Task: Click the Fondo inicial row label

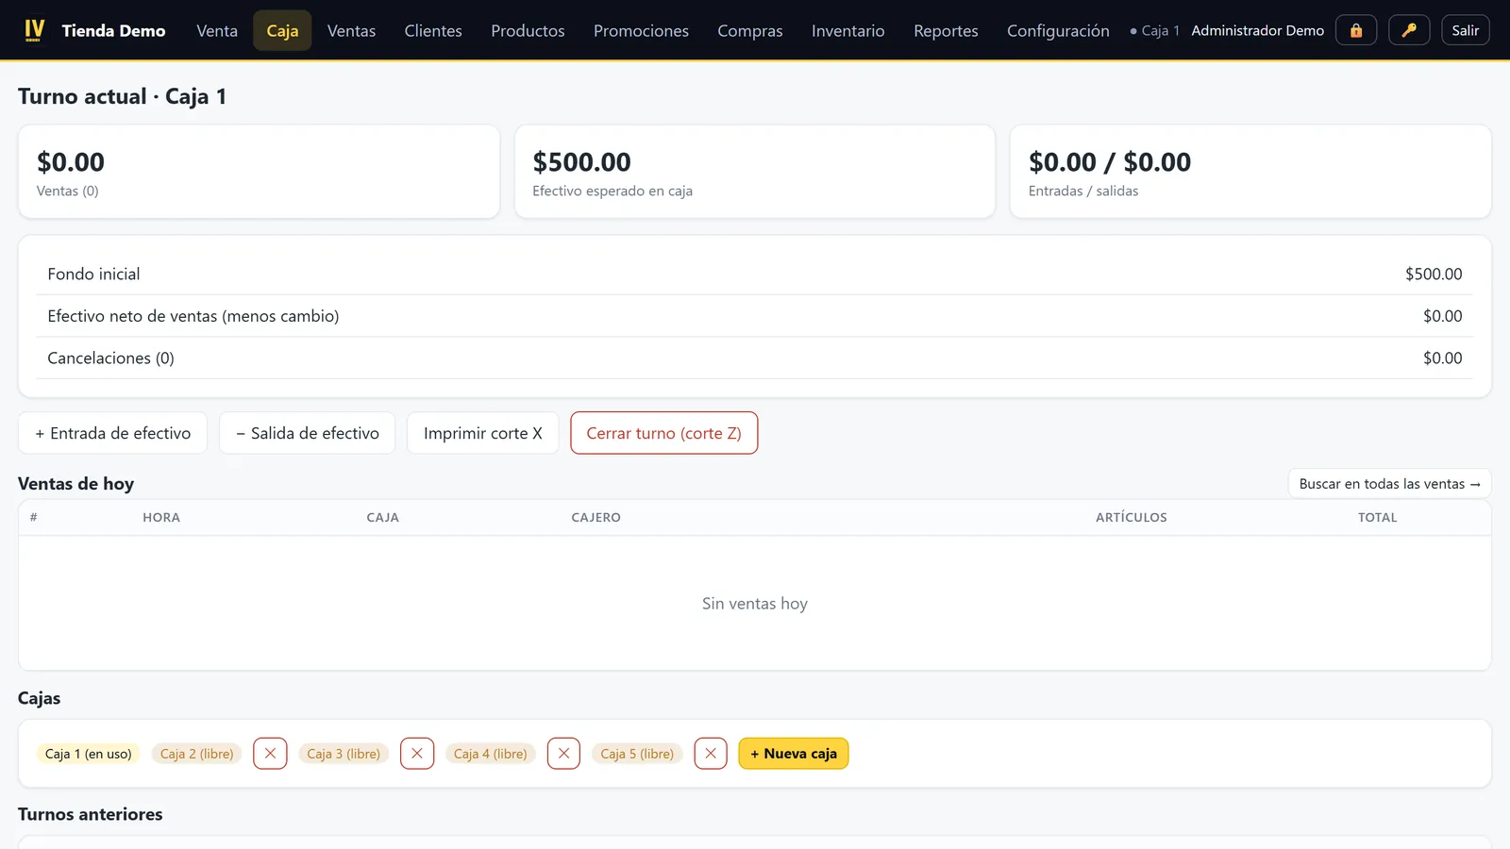Action: point(93,274)
